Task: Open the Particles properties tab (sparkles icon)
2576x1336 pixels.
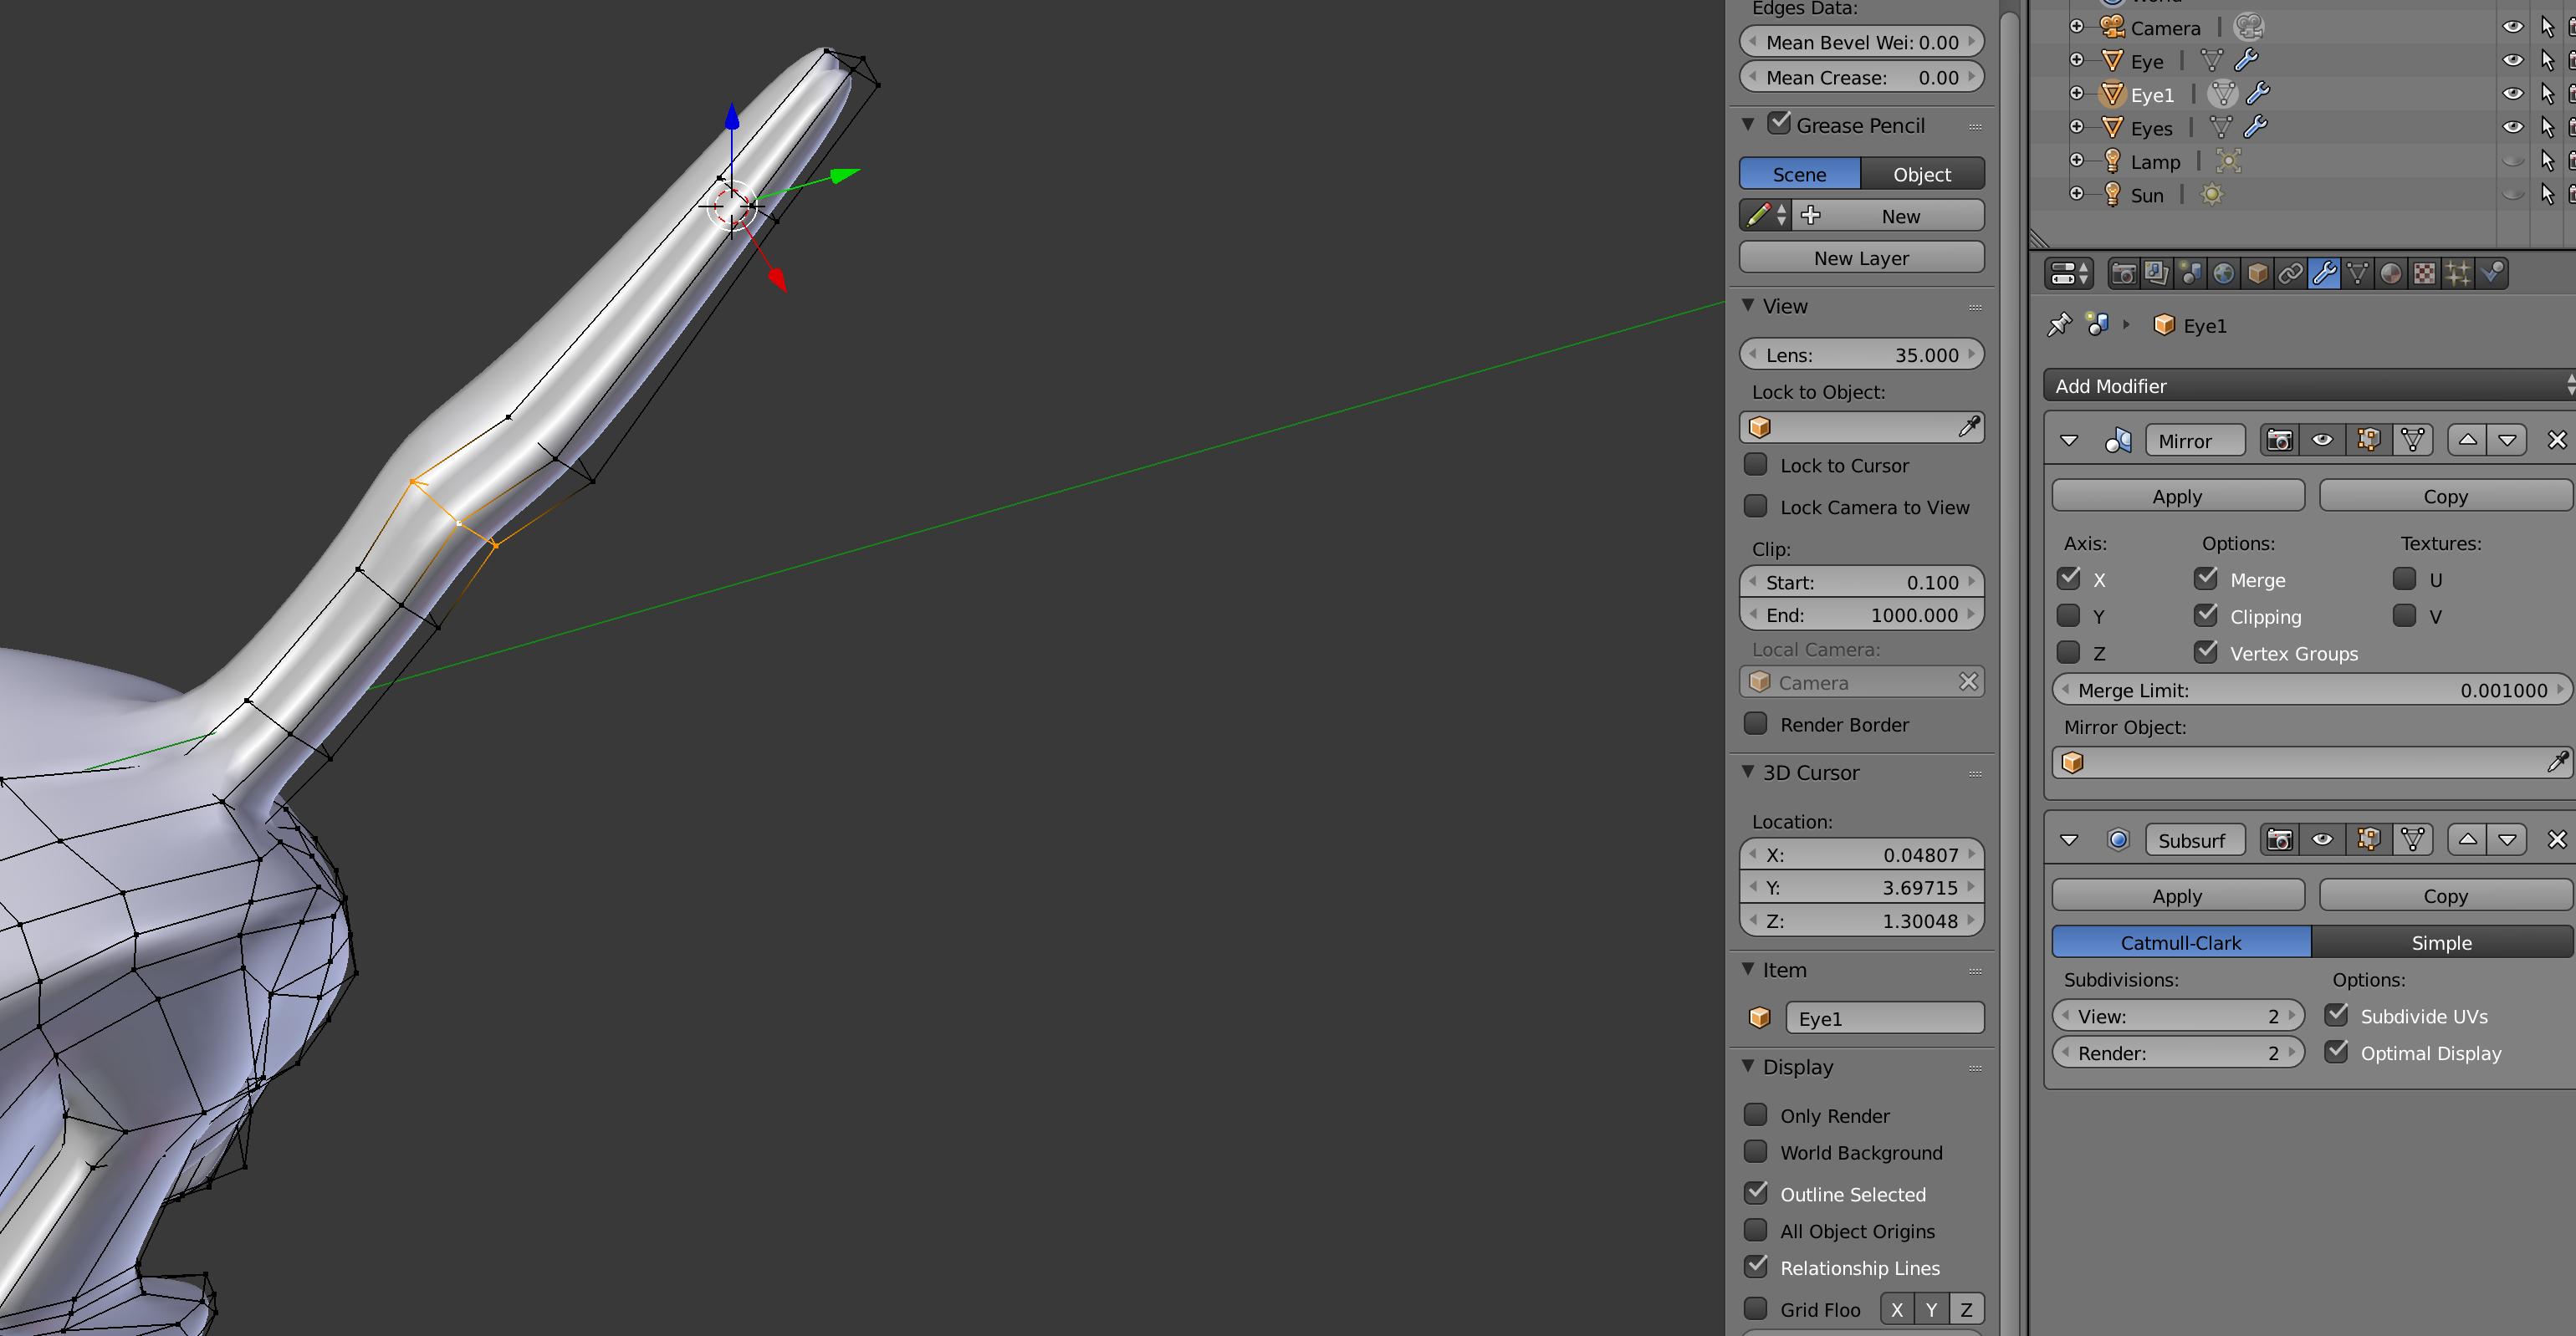Action: (2458, 273)
